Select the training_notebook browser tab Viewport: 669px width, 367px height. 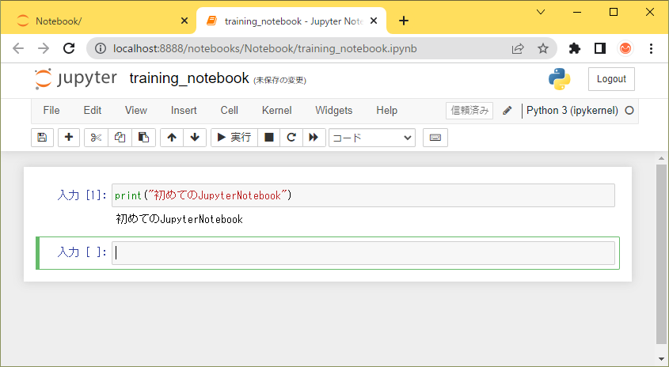tap(291, 21)
